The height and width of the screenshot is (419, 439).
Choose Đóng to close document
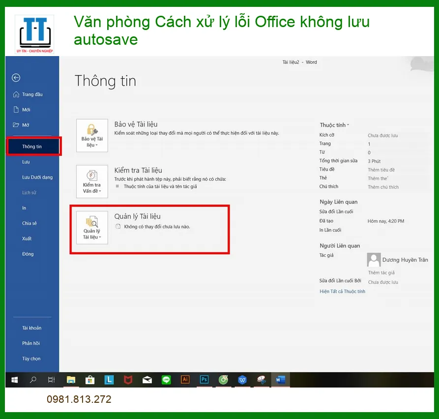click(x=28, y=254)
